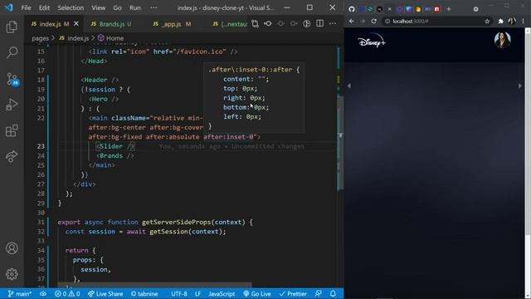This screenshot has height=299, width=531.
Task: Click the editor horizontal scrollbar
Action: coord(154,284)
